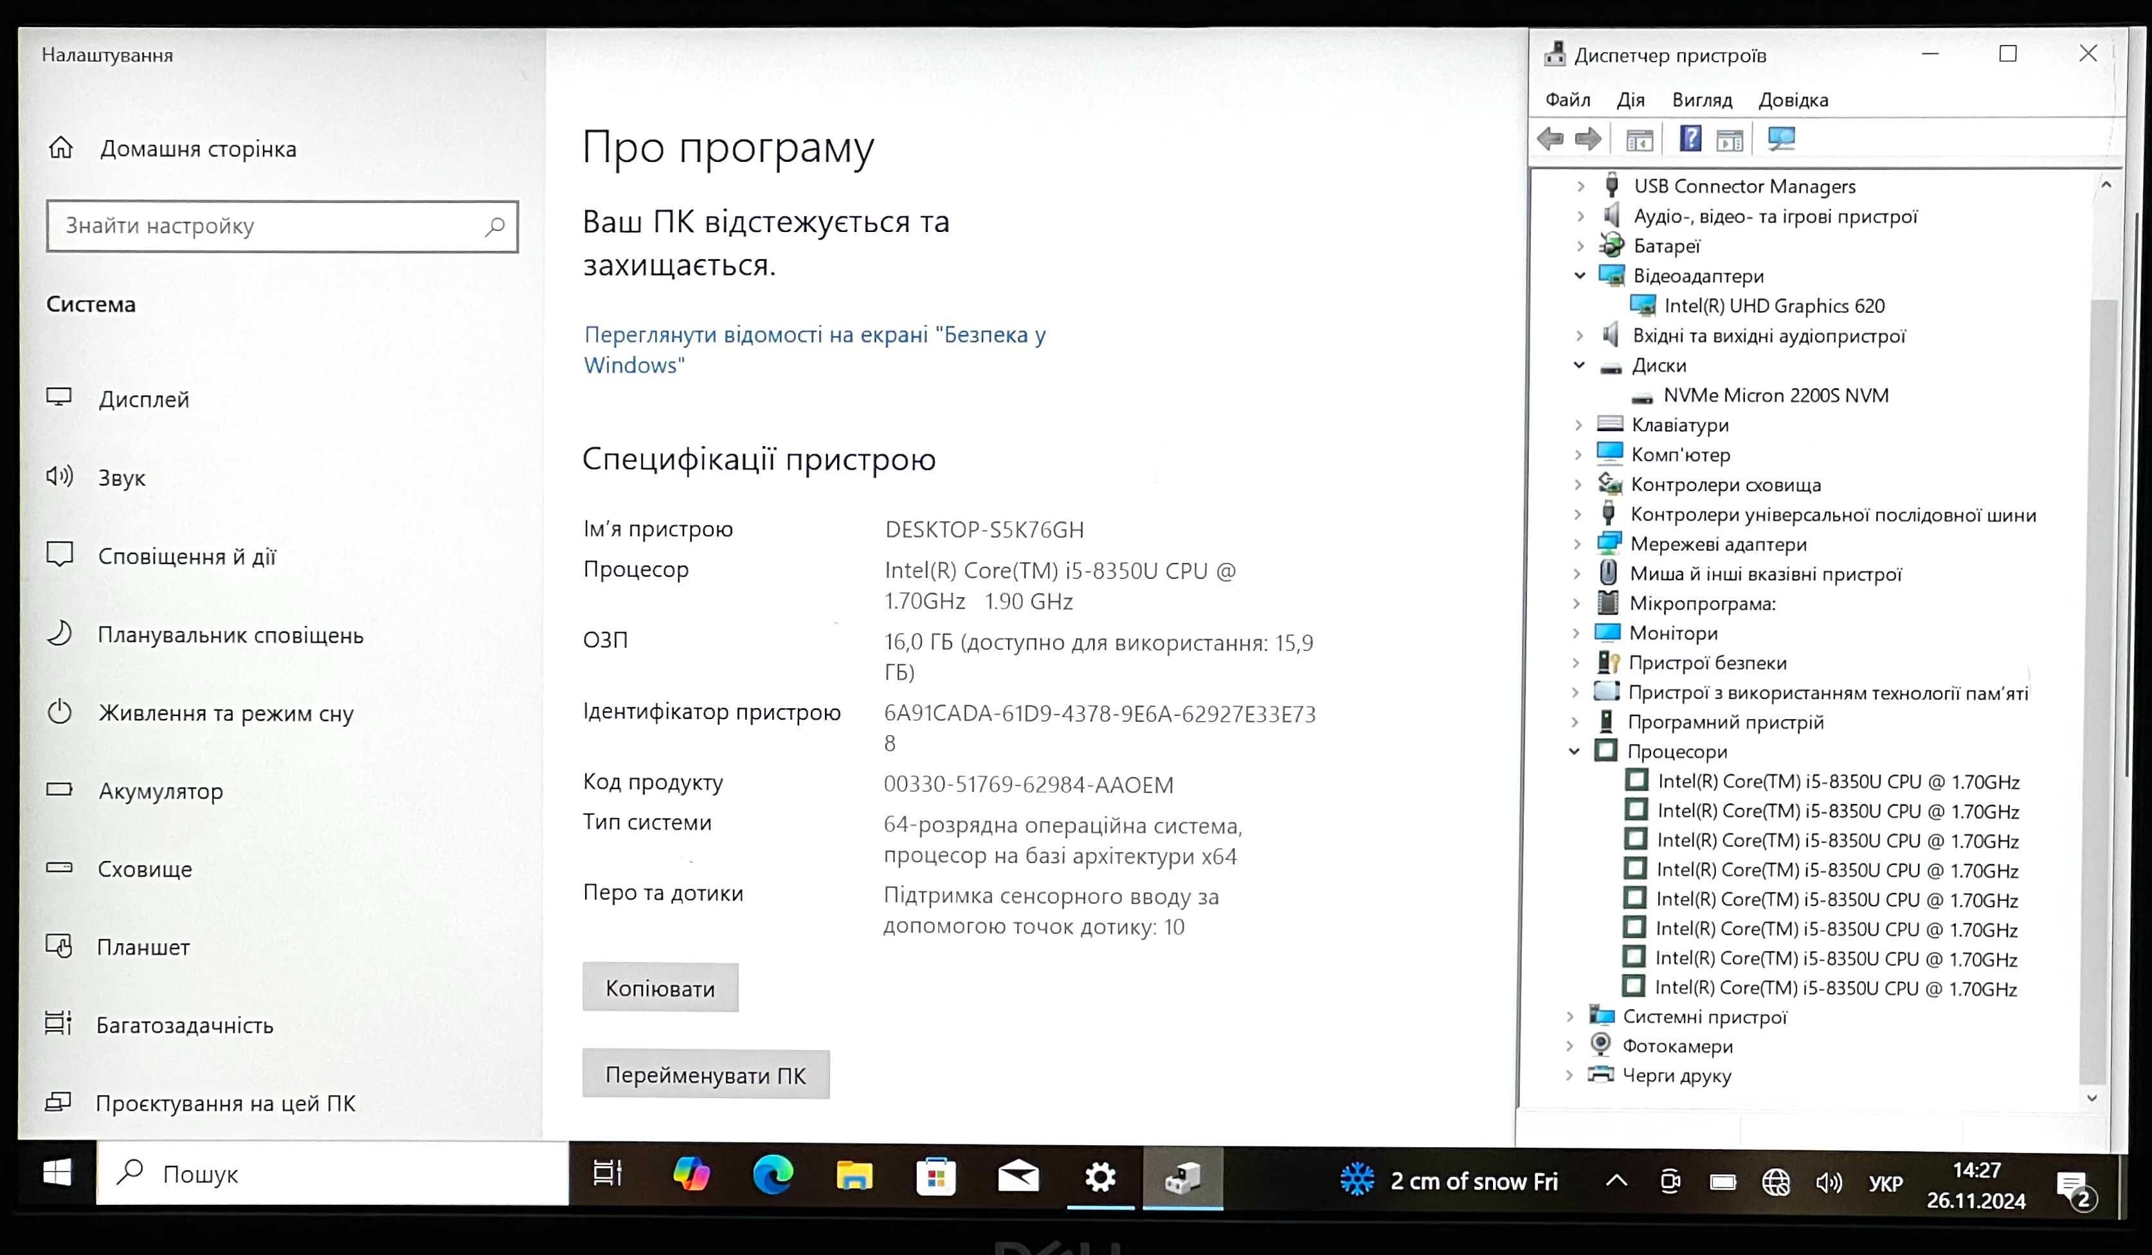
Task: Click the blue Help icon in Device Manager toolbar
Action: (1690, 139)
